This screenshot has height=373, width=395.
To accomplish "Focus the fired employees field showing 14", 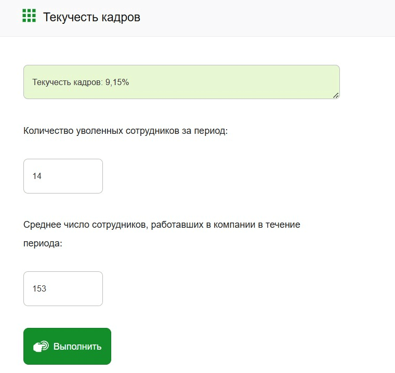I will click(x=63, y=176).
